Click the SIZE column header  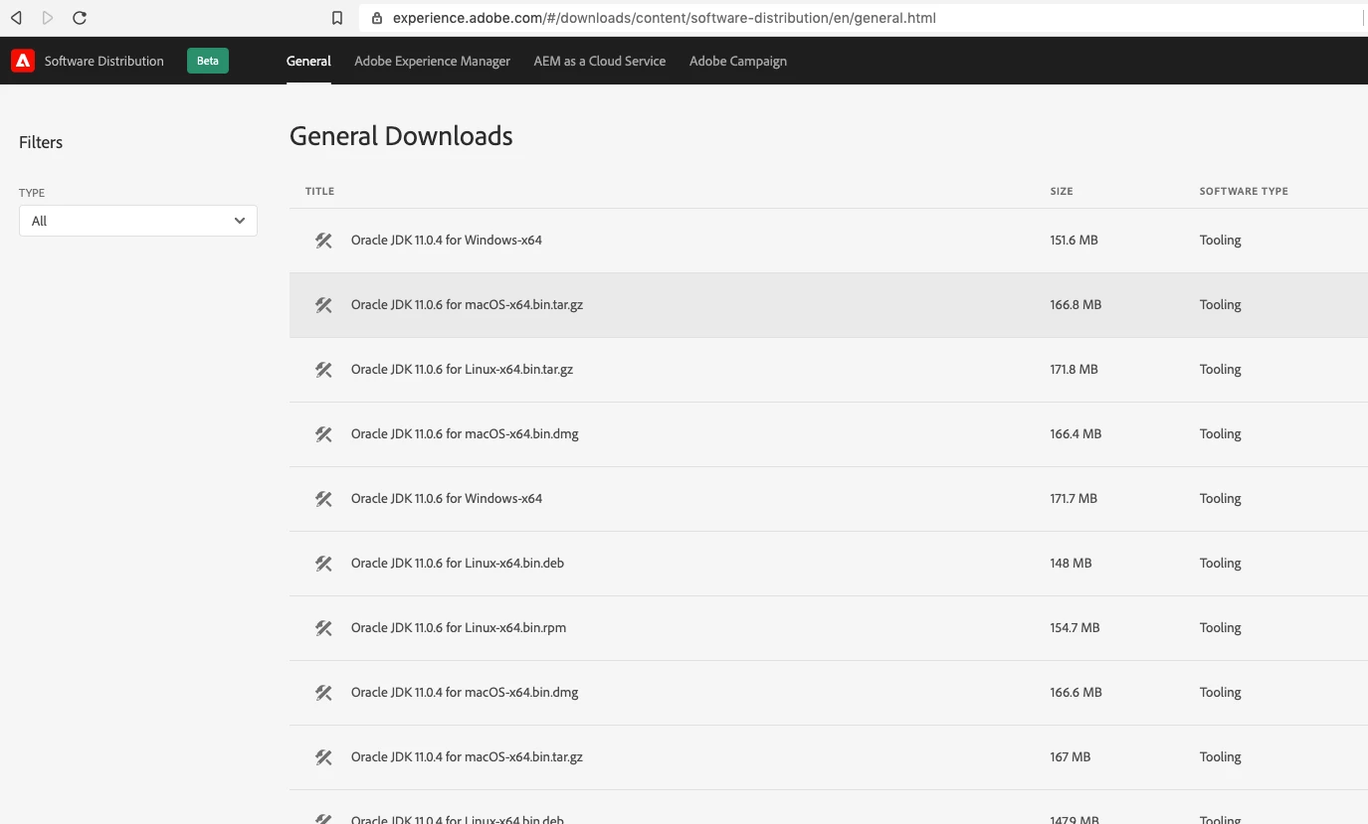[1062, 191]
